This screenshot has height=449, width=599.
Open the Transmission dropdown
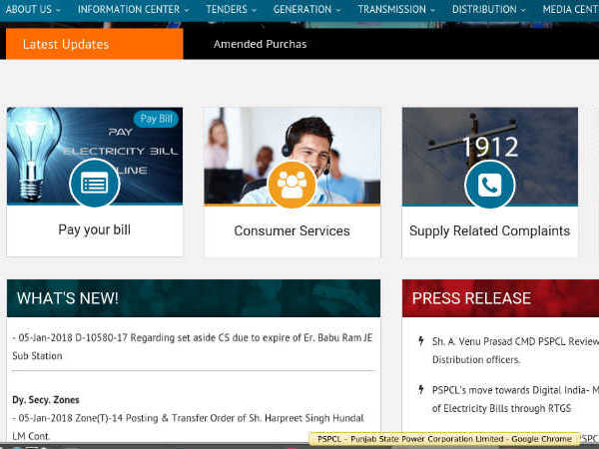pos(396,9)
